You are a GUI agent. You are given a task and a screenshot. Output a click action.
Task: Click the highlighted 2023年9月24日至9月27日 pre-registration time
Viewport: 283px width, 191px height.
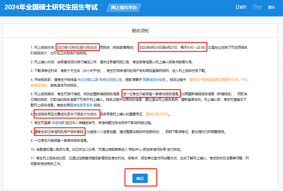coord(172,47)
